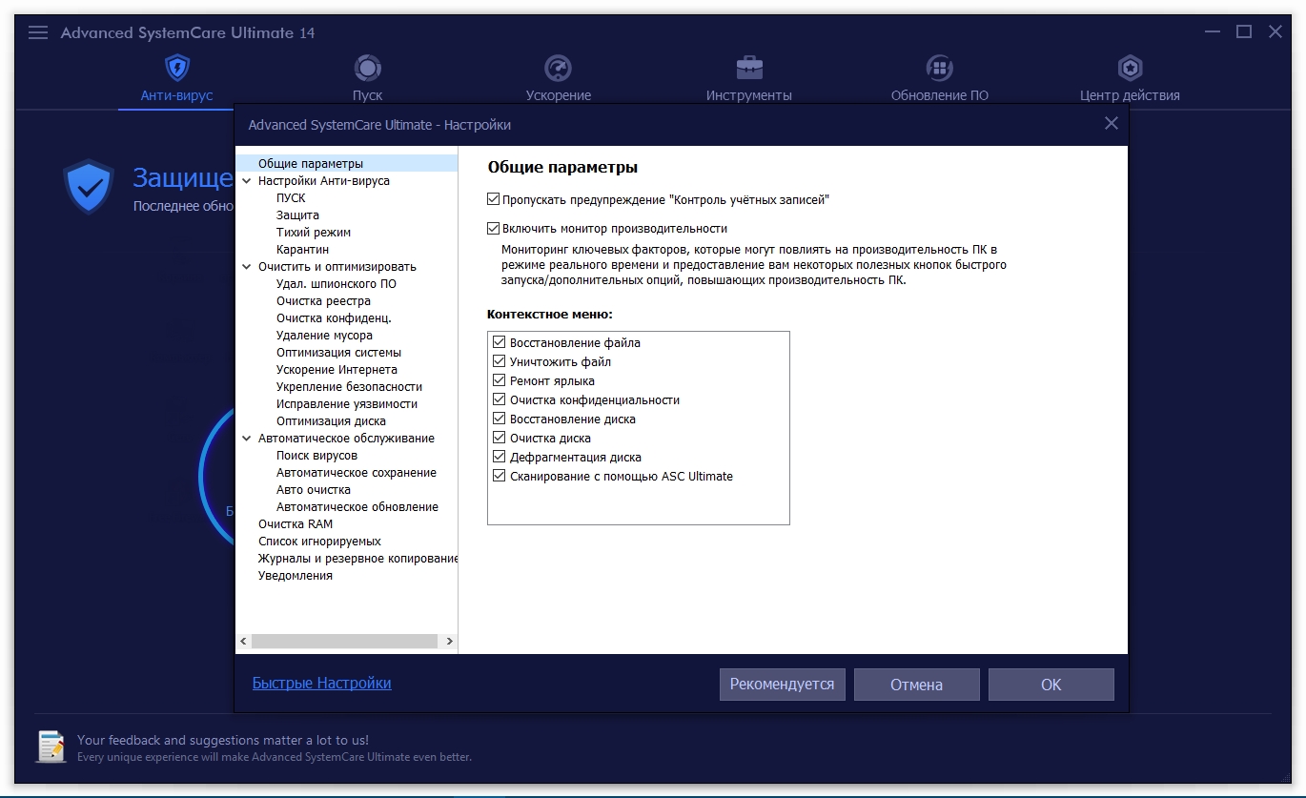This screenshot has width=1306, height=798.
Task: Select Оптимизация системы tree item
Action: pyautogui.click(x=338, y=352)
